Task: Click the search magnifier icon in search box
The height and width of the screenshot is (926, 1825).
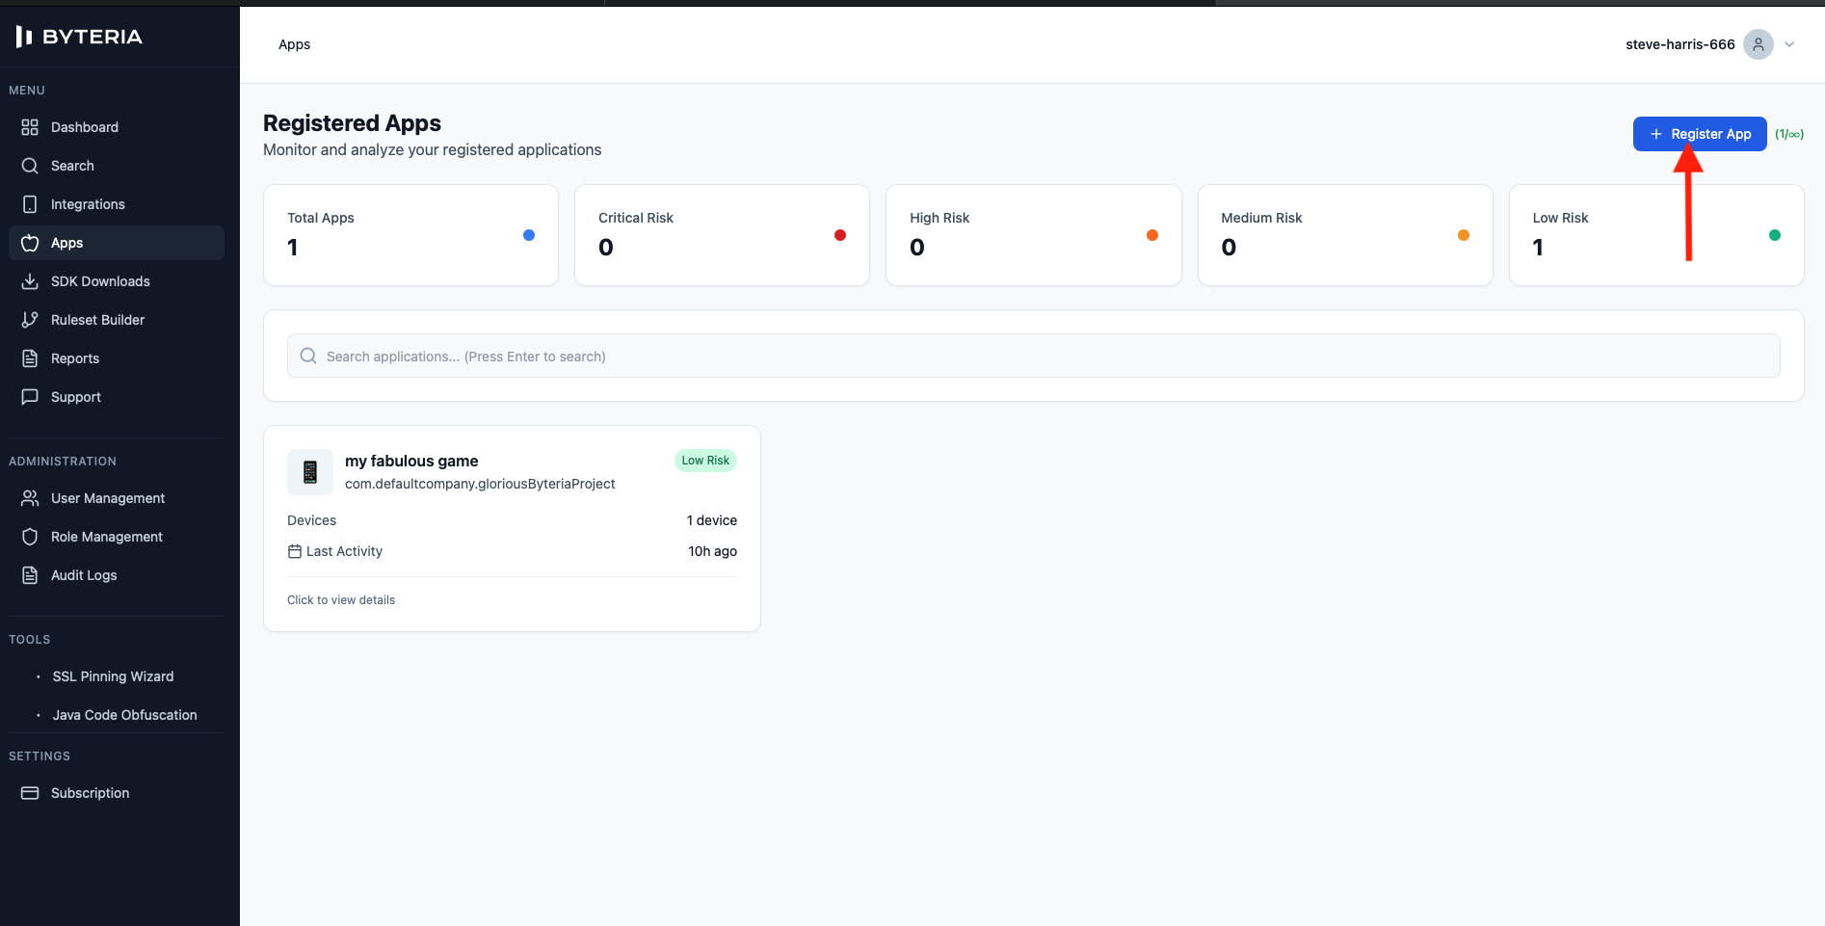Action: pos(308,356)
